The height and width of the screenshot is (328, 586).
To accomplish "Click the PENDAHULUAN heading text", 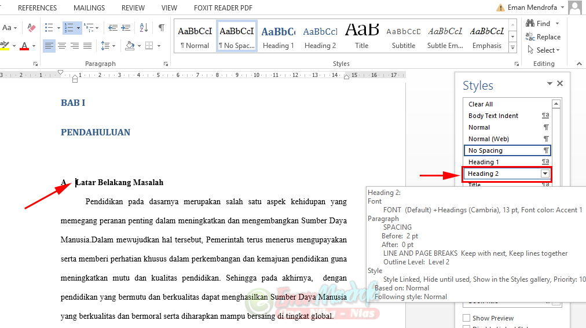I will (x=96, y=132).
